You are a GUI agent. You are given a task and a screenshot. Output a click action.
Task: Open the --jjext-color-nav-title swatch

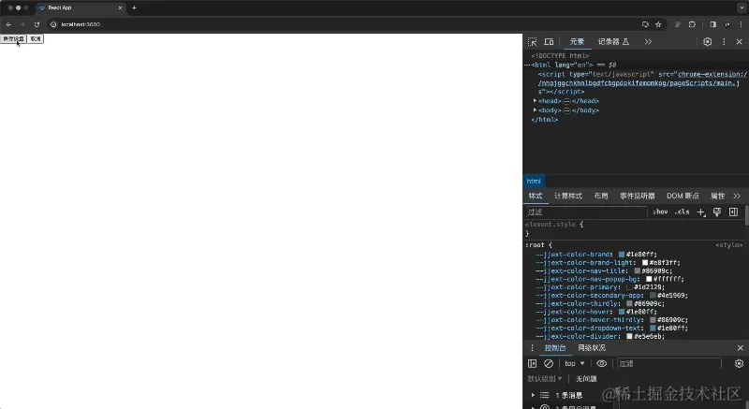click(x=638, y=270)
